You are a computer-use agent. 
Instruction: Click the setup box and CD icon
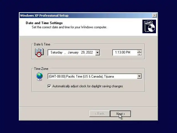(149, 27)
